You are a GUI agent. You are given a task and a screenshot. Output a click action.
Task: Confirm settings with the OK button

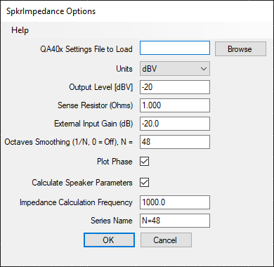coord(109,240)
